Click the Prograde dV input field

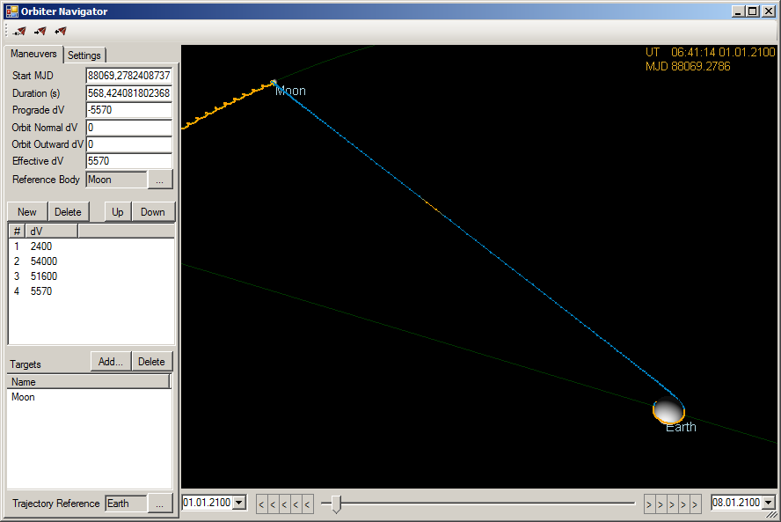click(x=129, y=110)
